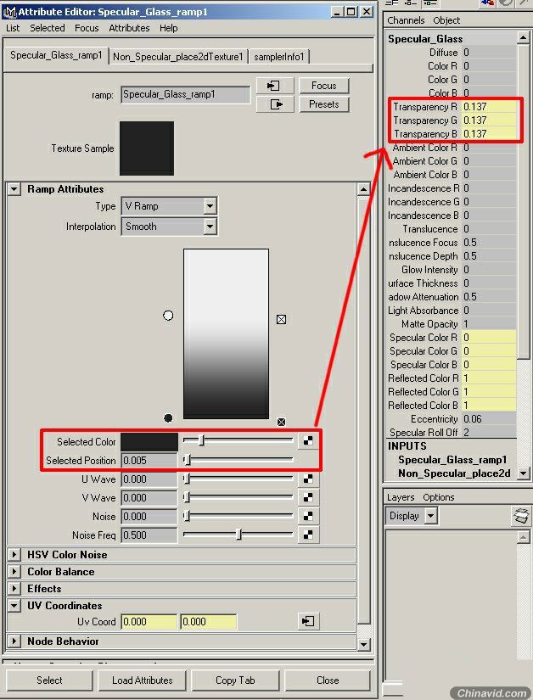Click the Focus button
Screen dimensions: 533x700
click(x=323, y=85)
